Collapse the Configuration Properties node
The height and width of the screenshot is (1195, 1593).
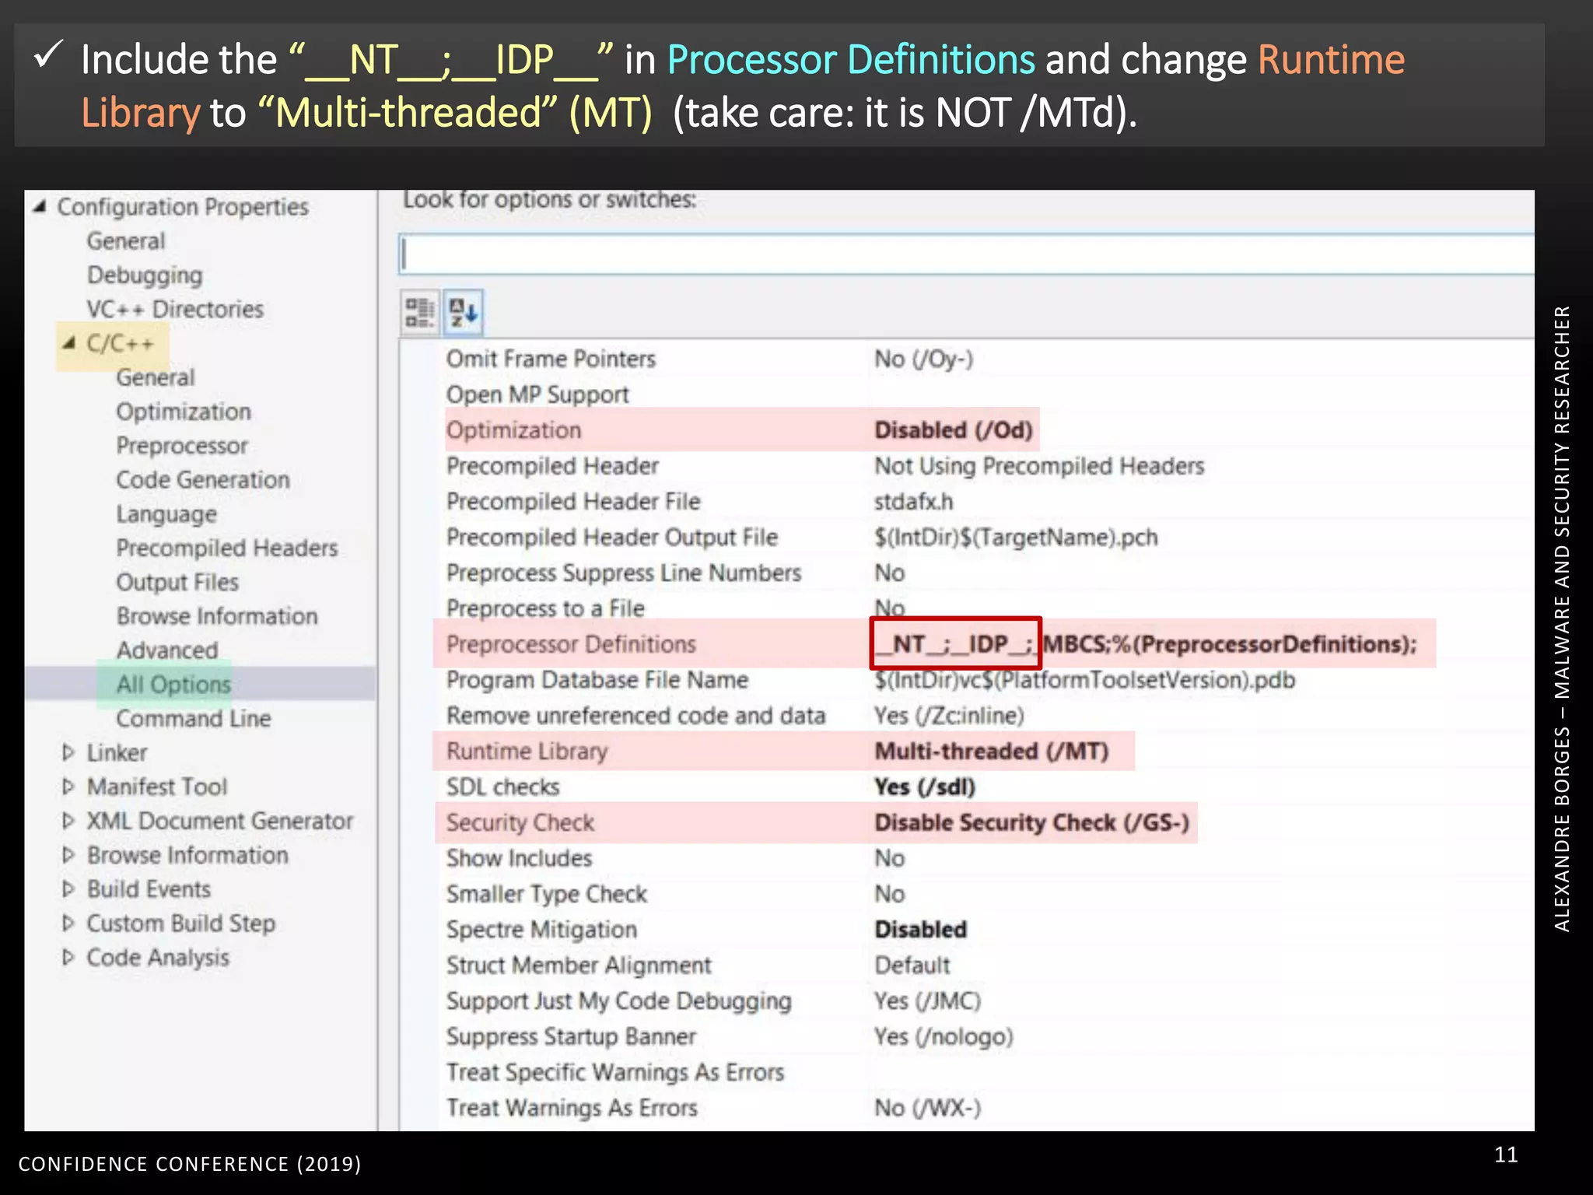40,206
